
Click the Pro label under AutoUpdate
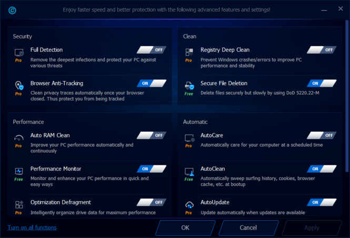coord(188,213)
